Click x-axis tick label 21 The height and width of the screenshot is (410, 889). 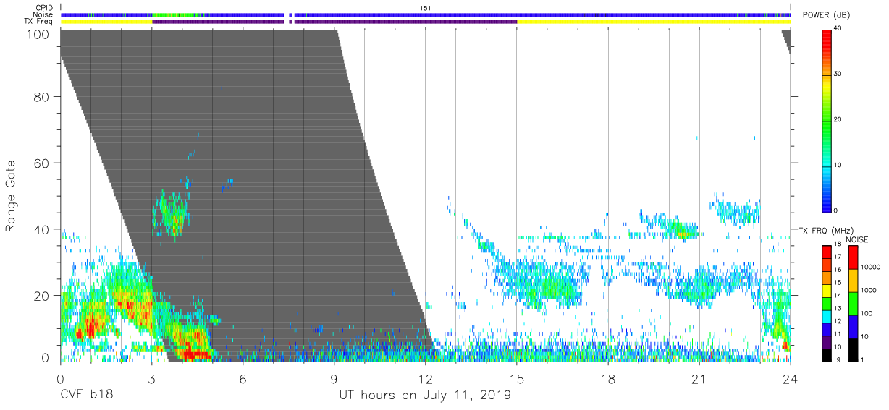[699, 380]
